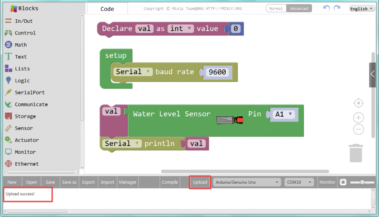
Task: Zoom in with the plus icon
Action: click(x=358, y=118)
